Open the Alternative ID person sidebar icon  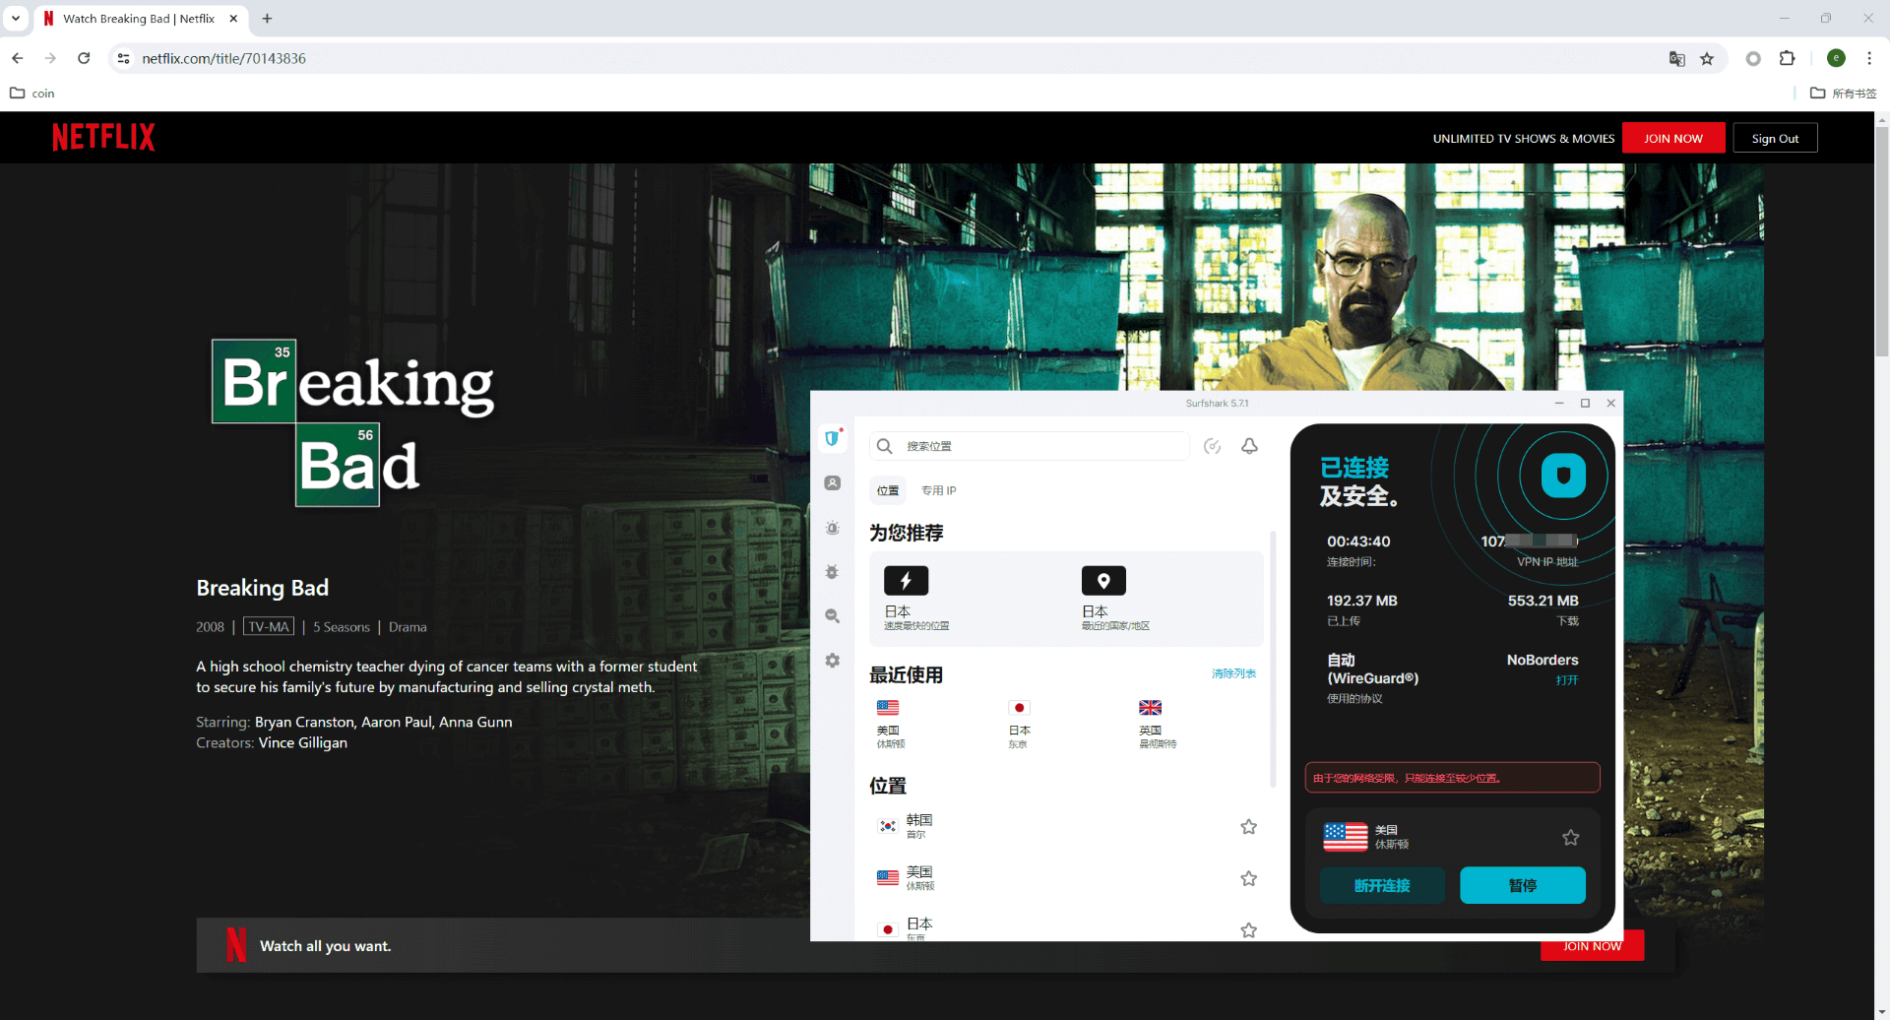pyautogui.click(x=833, y=483)
